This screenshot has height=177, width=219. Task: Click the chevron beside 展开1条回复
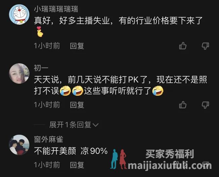click(96, 125)
